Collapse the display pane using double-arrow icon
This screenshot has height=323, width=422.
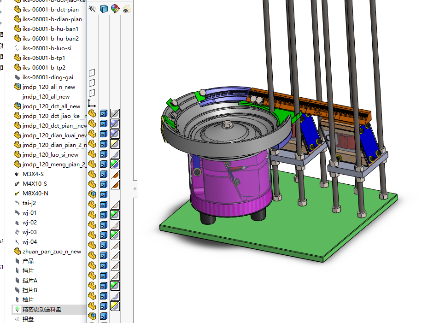93,8
